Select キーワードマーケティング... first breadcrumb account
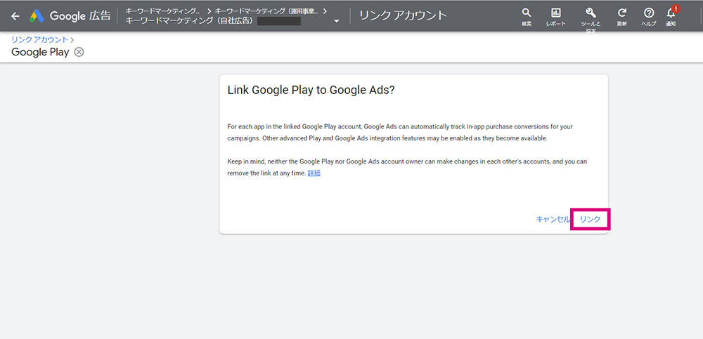The image size is (703, 339). tap(163, 11)
